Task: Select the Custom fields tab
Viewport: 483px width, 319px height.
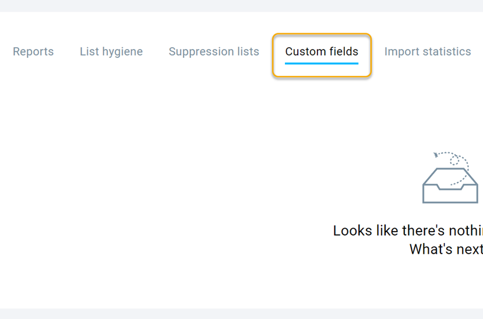Action: [x=322, y=52]
